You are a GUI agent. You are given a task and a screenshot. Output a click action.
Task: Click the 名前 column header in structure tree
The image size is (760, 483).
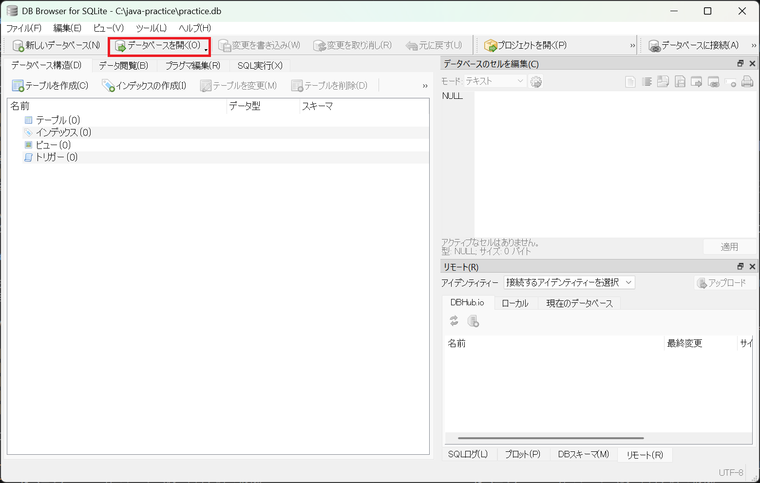117,106
